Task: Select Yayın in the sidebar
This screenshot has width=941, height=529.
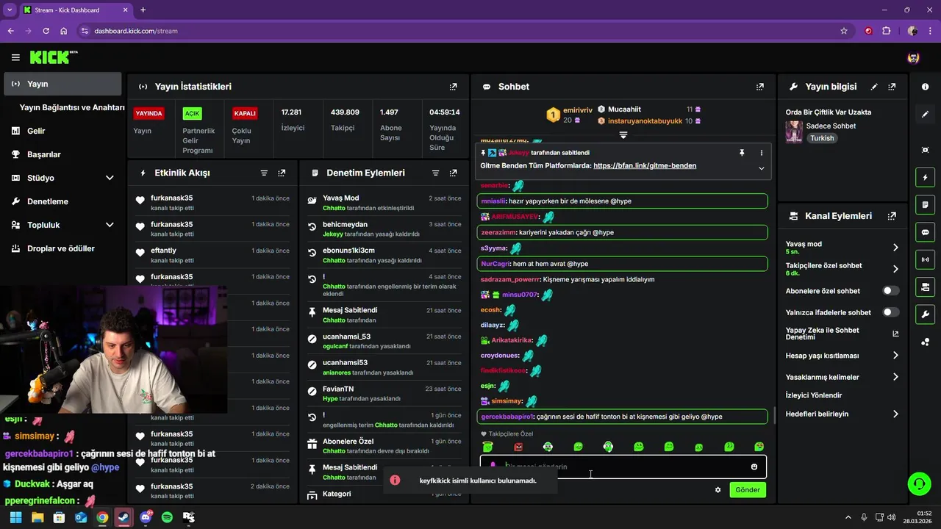Action: [62, 84]
